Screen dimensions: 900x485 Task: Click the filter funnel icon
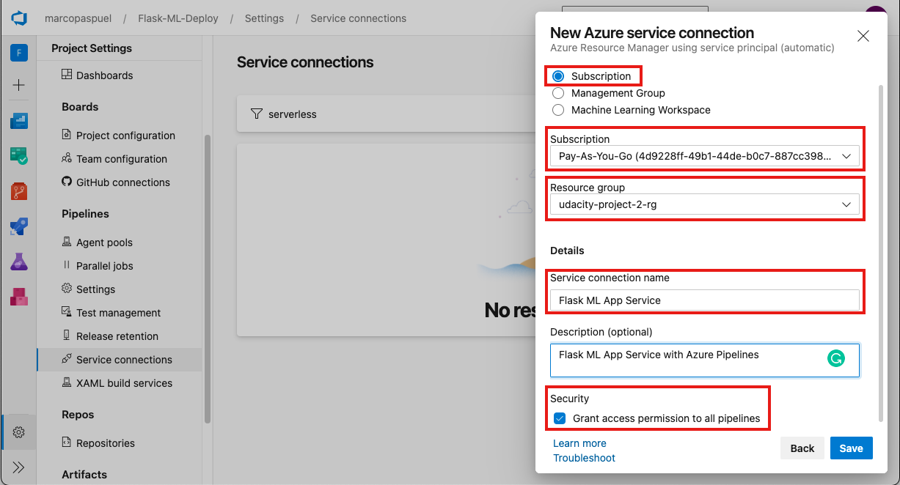tap(256, 114)
